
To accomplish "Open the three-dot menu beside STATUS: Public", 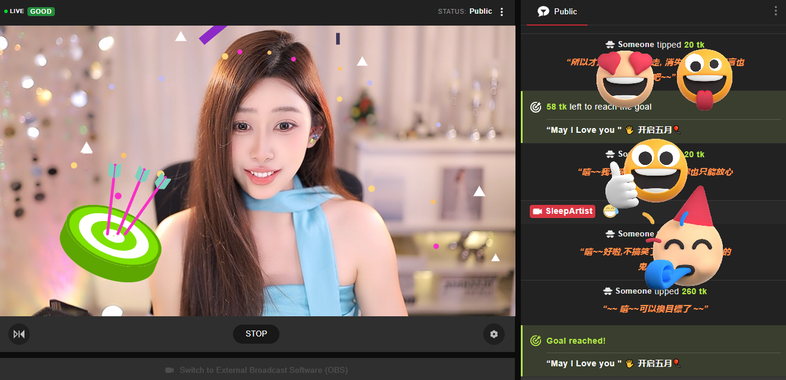I will click(x=502, y=12).
